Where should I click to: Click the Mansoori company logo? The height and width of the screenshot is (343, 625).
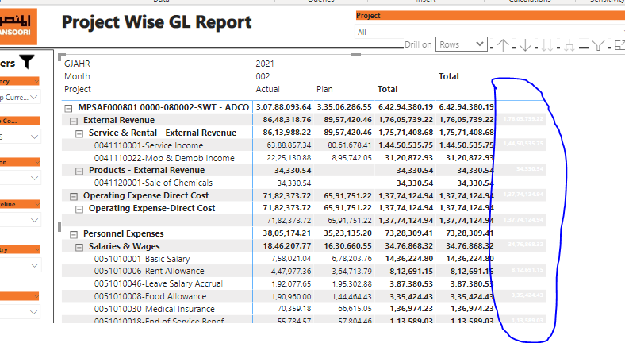click(18, 25)
